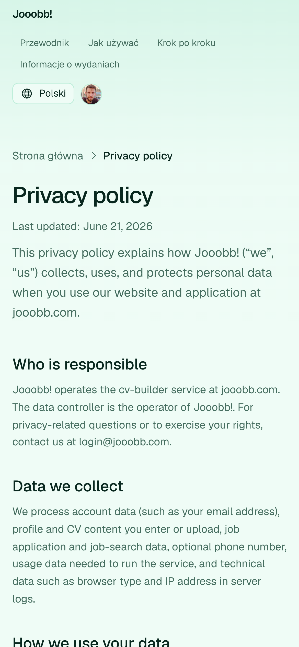Click the Last updated June 21, 2026 text
The width and height of the screenshot is (299, 647).
(83, 226)
